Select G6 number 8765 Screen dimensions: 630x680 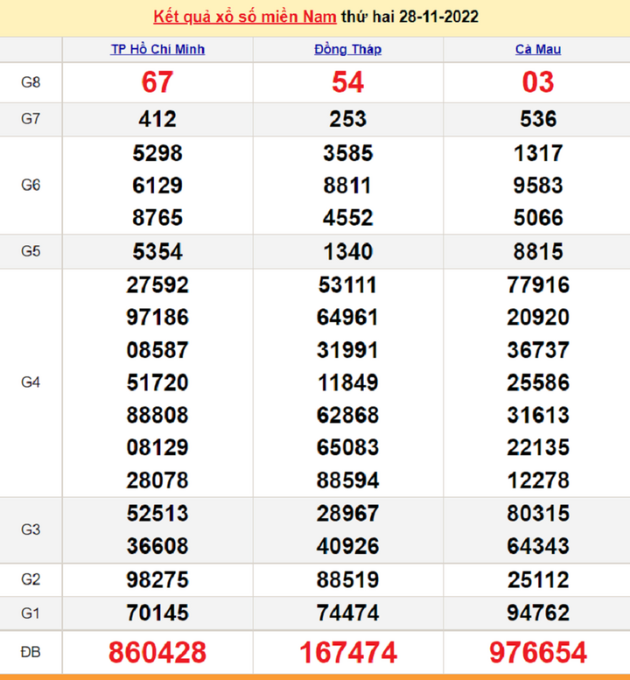157,218
